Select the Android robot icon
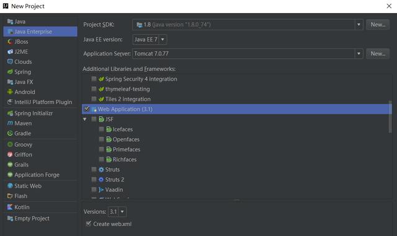Image resolution: width=397 pixels, height=236 pixels. coord(10,92)
